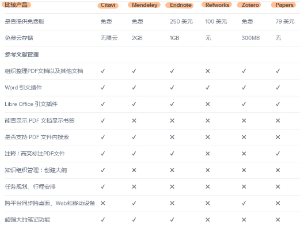Image resolution: width=300 pixels, height=225 pixels.
Task: Click the Refworks 无 storage cell
Action: tap(208, 38)
